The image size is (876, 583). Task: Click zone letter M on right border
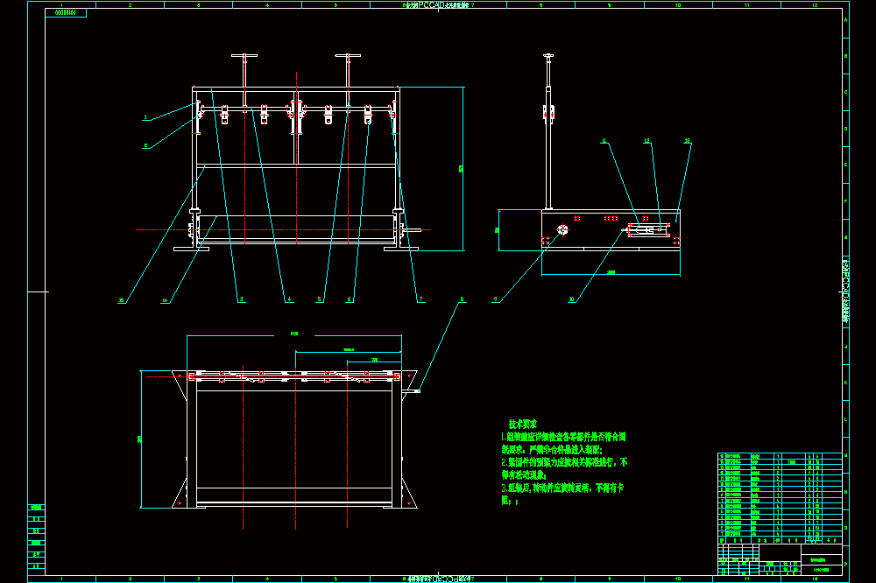(846, 456)
